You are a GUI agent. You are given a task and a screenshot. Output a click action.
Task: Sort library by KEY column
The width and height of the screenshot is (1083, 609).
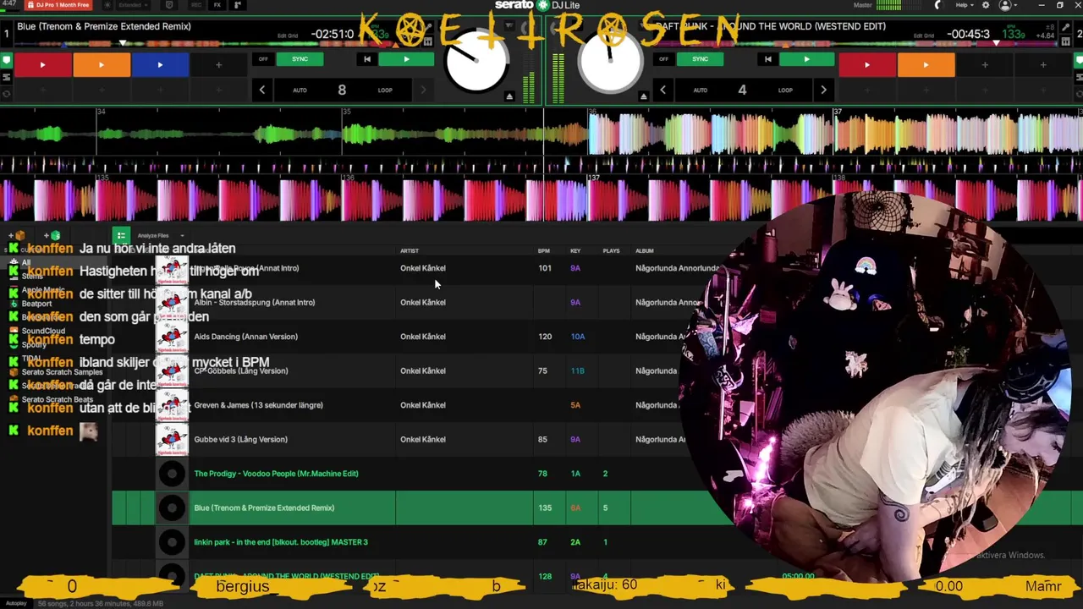point(575,250)
